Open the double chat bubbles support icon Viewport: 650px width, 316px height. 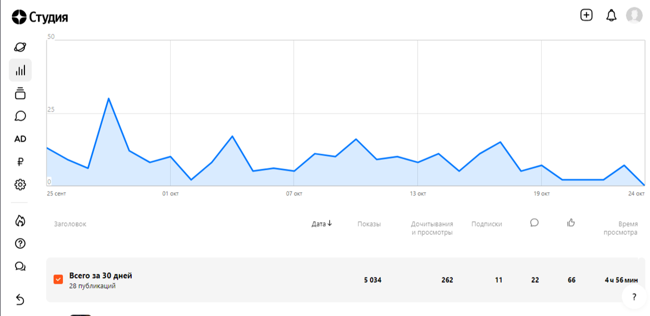click(20, 266)
